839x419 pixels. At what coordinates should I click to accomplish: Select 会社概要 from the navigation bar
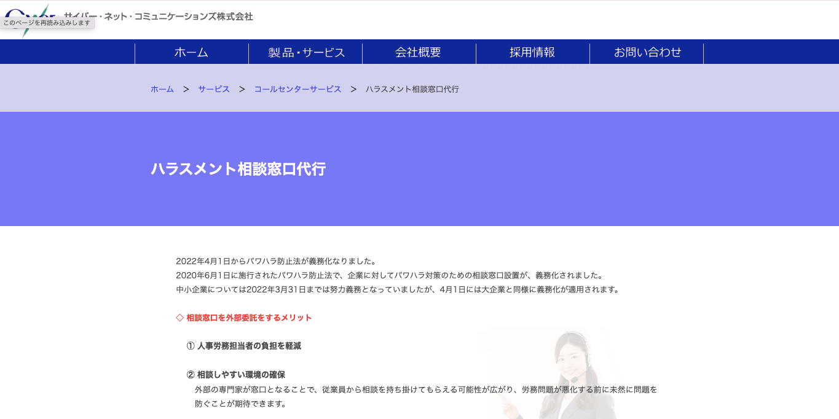pyautogui.click(x=419, y=53)
